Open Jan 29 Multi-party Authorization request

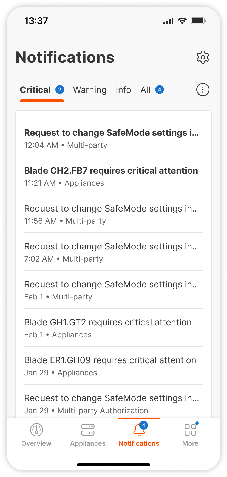click(x=111, y=404)
